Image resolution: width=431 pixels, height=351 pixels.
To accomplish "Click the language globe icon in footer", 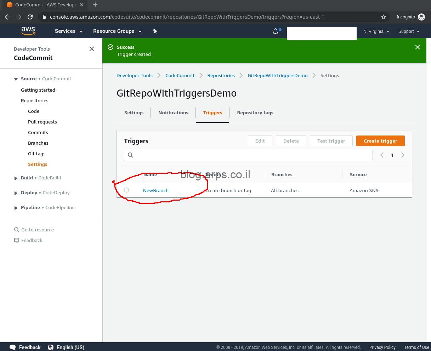I will point(51,347).
